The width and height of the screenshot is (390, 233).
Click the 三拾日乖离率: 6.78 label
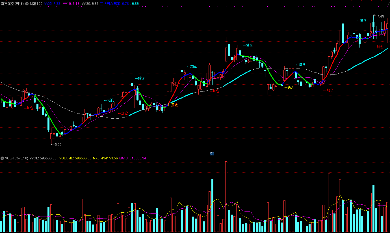coord(115,4)
